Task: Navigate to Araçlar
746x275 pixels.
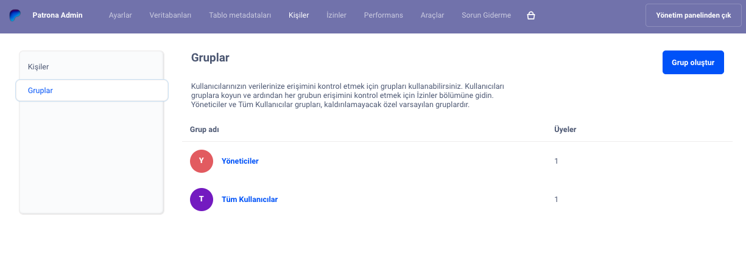Action: coord(432,15)
